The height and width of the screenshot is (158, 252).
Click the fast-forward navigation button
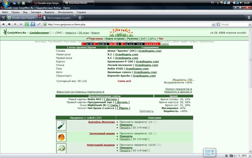pos(21,24)
